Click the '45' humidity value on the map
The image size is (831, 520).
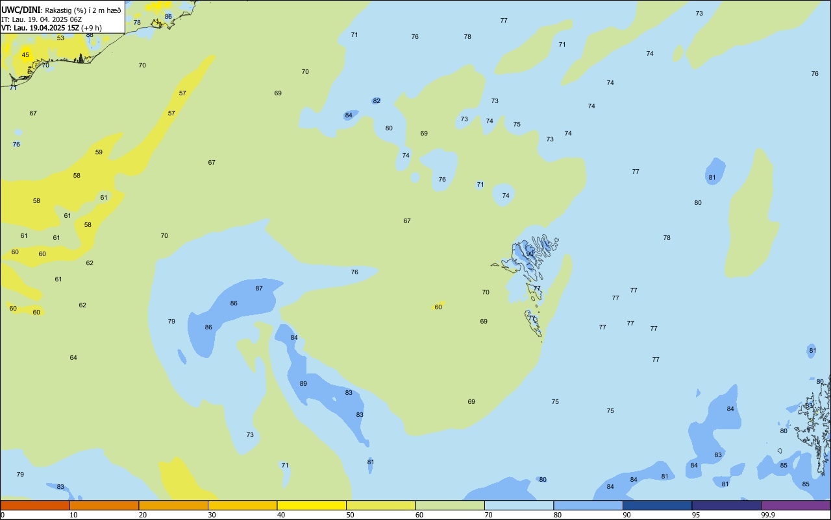[25, 54]
